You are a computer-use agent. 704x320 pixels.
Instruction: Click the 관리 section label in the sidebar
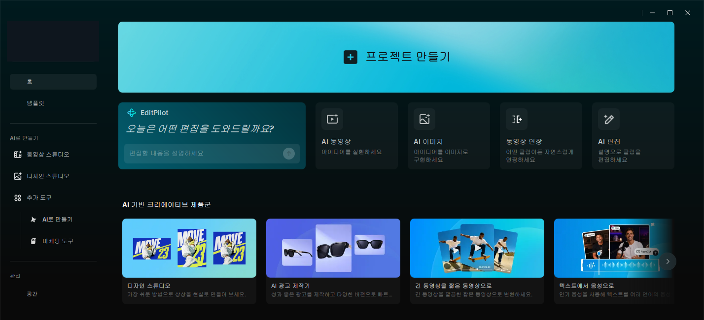15,276
